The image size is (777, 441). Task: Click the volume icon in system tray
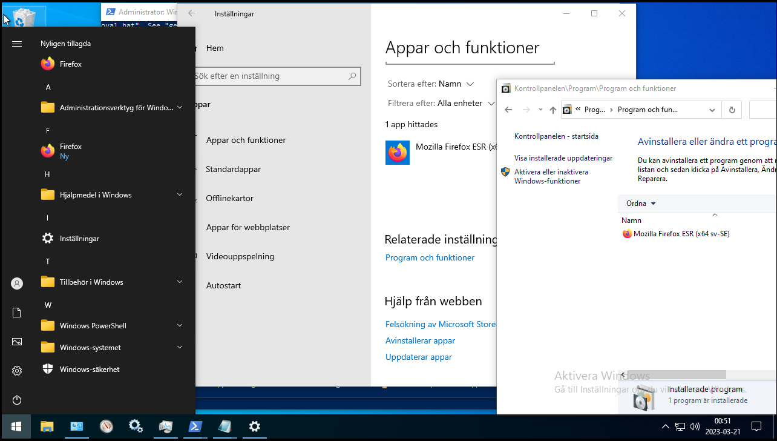(693, 427)
